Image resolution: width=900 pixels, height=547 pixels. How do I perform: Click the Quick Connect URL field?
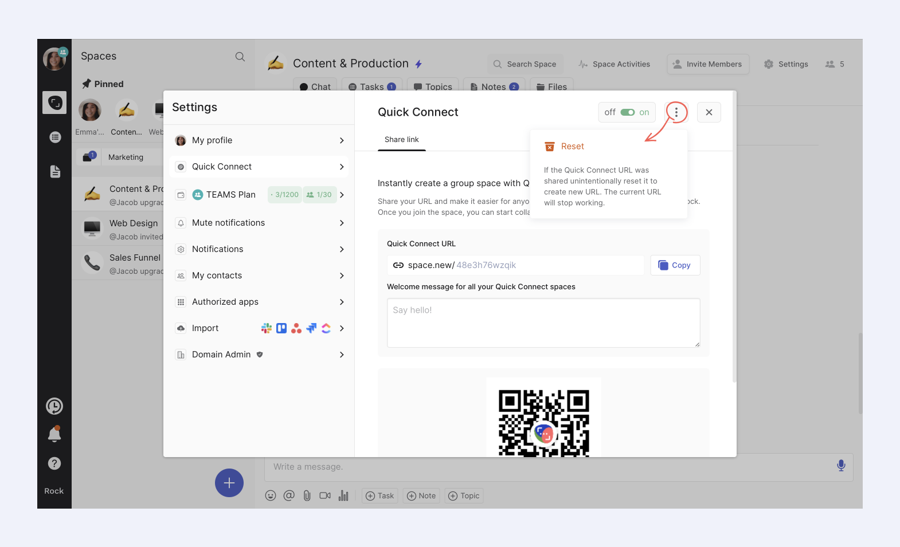[515, 265]
